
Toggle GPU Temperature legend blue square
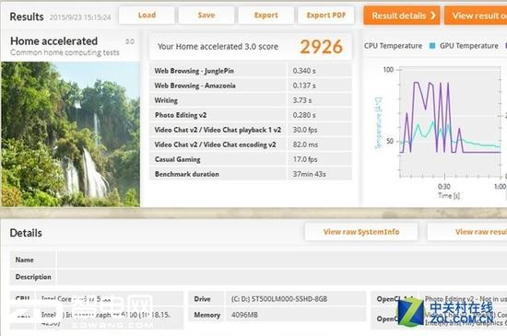tap(432, 46)
